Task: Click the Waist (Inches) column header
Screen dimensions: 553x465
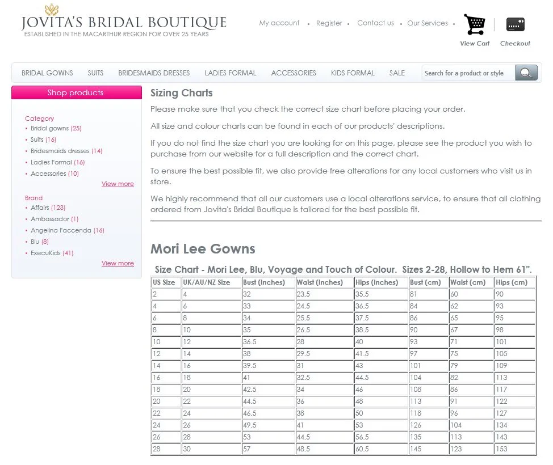Action: click(x=324, y=282)
